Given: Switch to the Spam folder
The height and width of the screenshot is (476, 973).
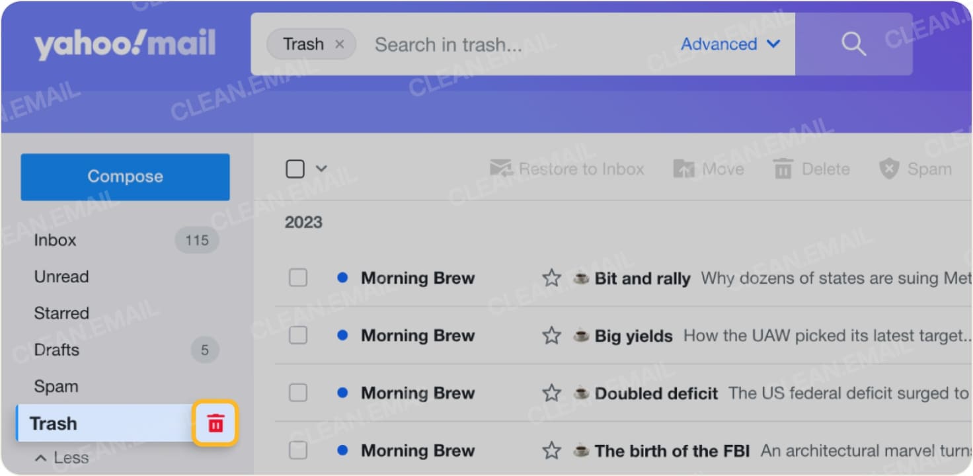Looking at the screenshot, I should pyautogui.click(x=56, y=386).
